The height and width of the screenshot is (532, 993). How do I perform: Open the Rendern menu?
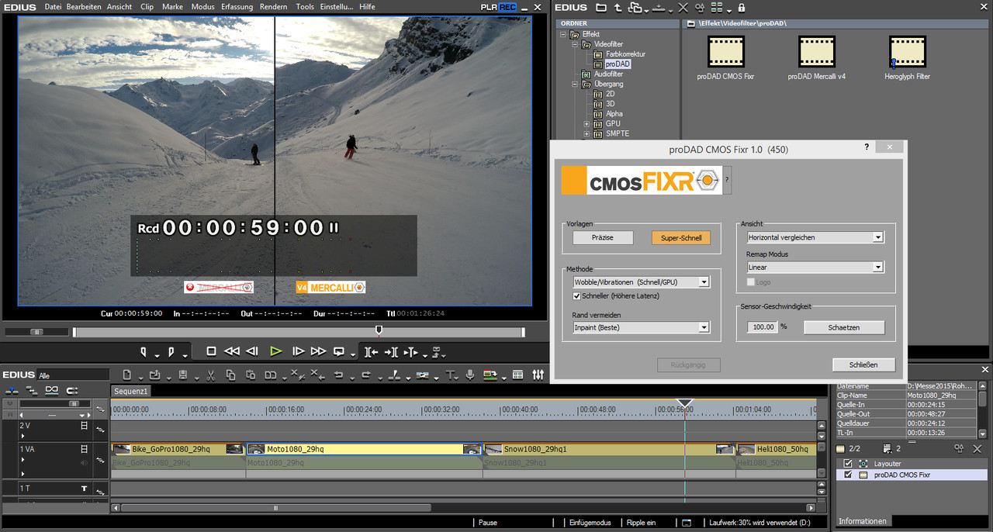(274, 7)
